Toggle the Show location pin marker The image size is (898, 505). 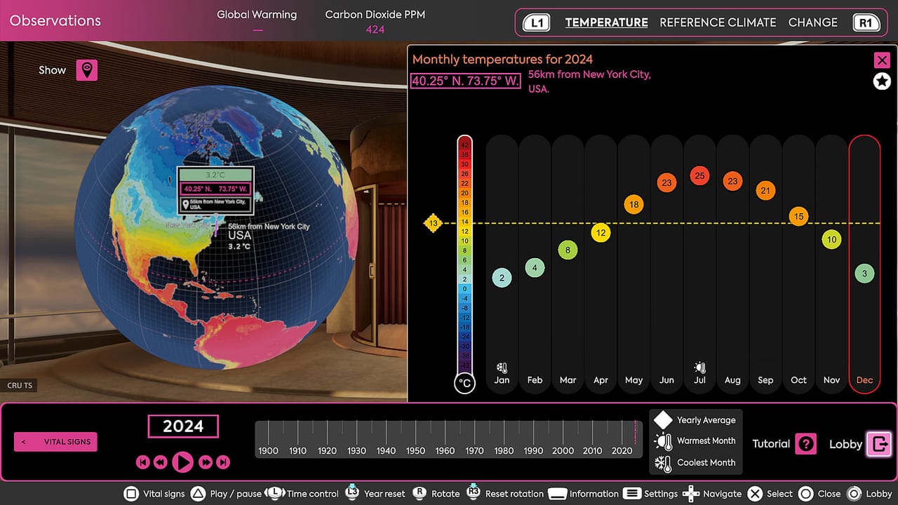pyautogui.click(x=86, y=70)
